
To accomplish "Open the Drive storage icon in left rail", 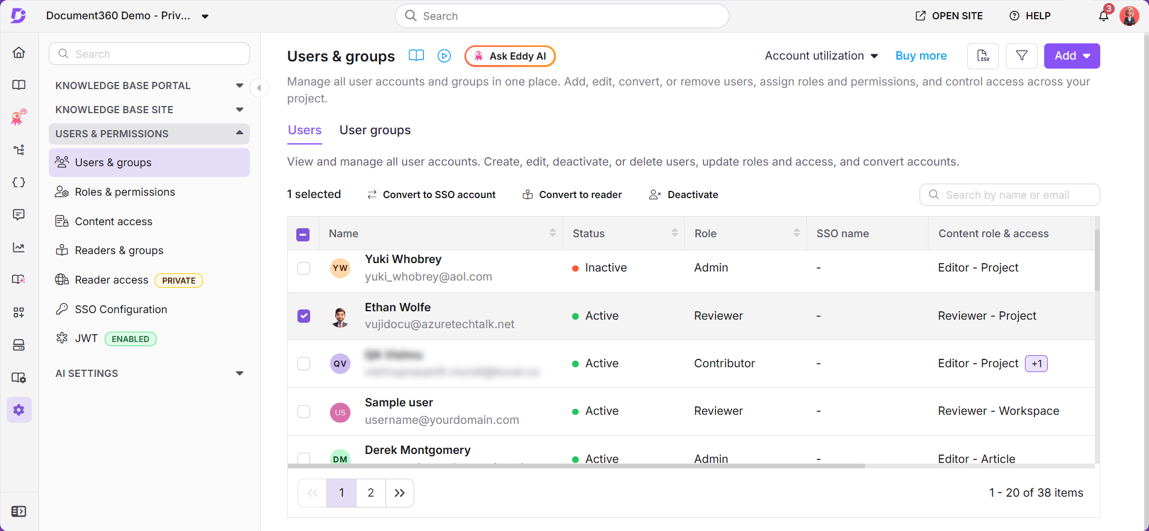I will coord(19,345).
